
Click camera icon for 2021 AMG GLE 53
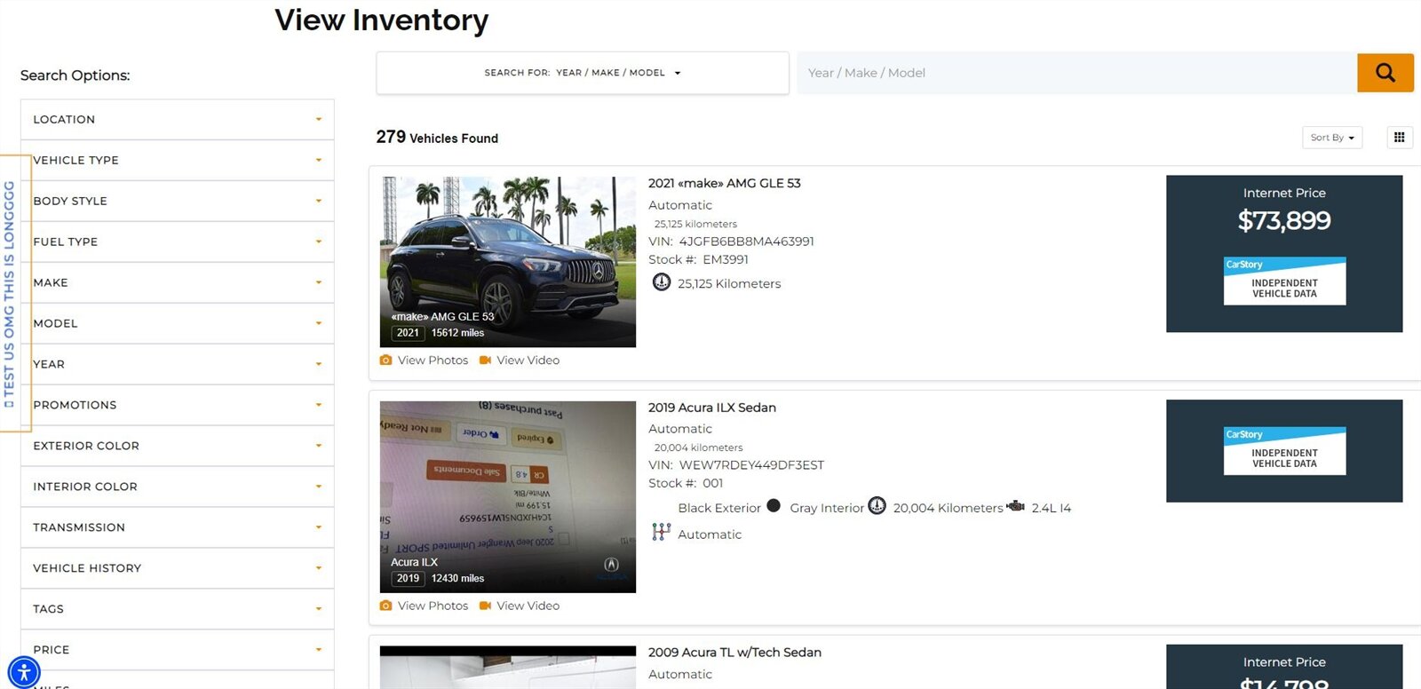pos(385,360)
